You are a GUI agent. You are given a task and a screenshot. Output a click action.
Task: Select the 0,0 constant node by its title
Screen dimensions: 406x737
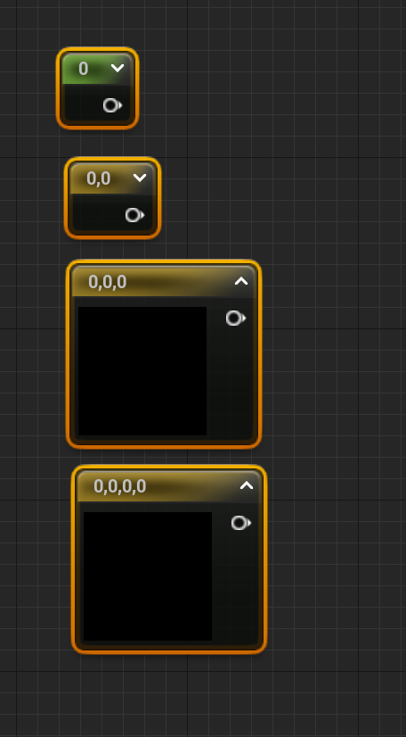click(x=99, y=178)
